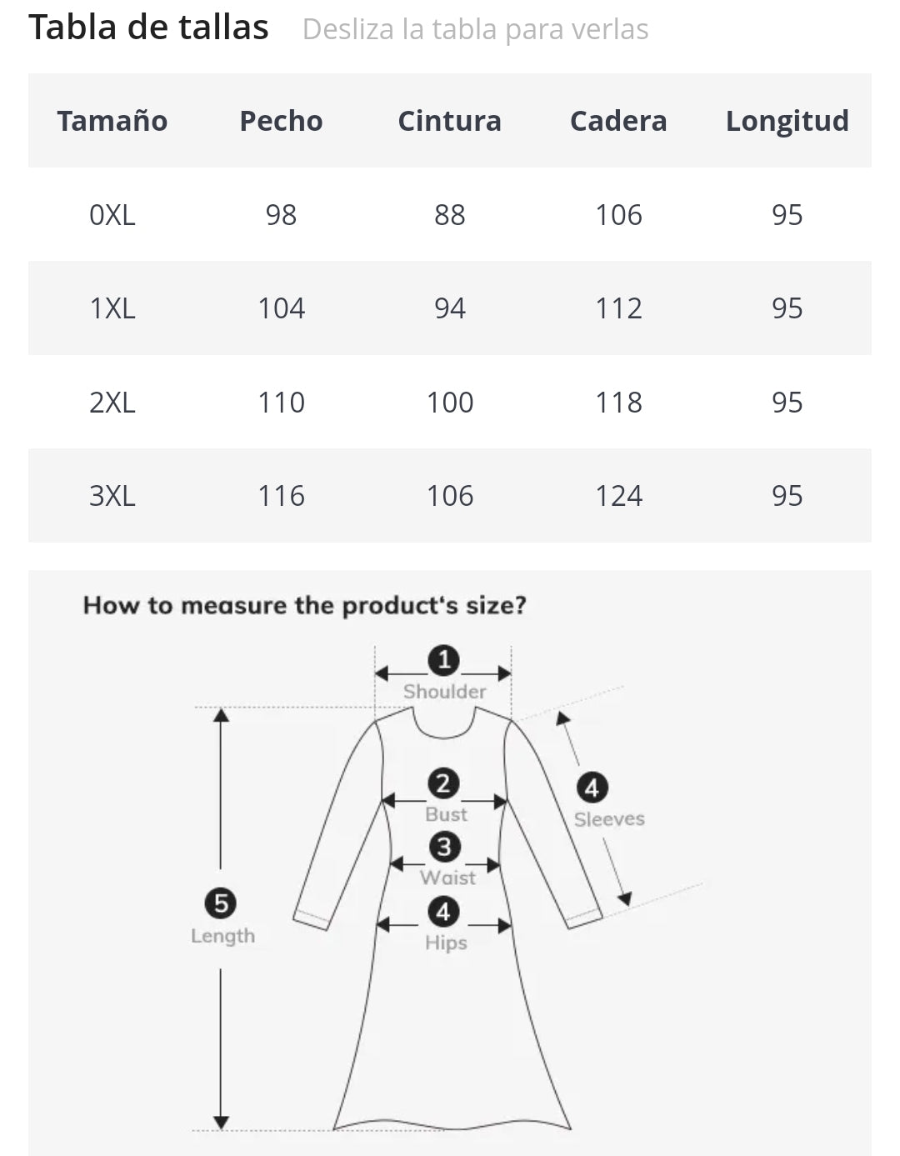Click 'How to measure the product's size?' text
Viewport: 900px width, 1156px height.
[x=305, y=605]
